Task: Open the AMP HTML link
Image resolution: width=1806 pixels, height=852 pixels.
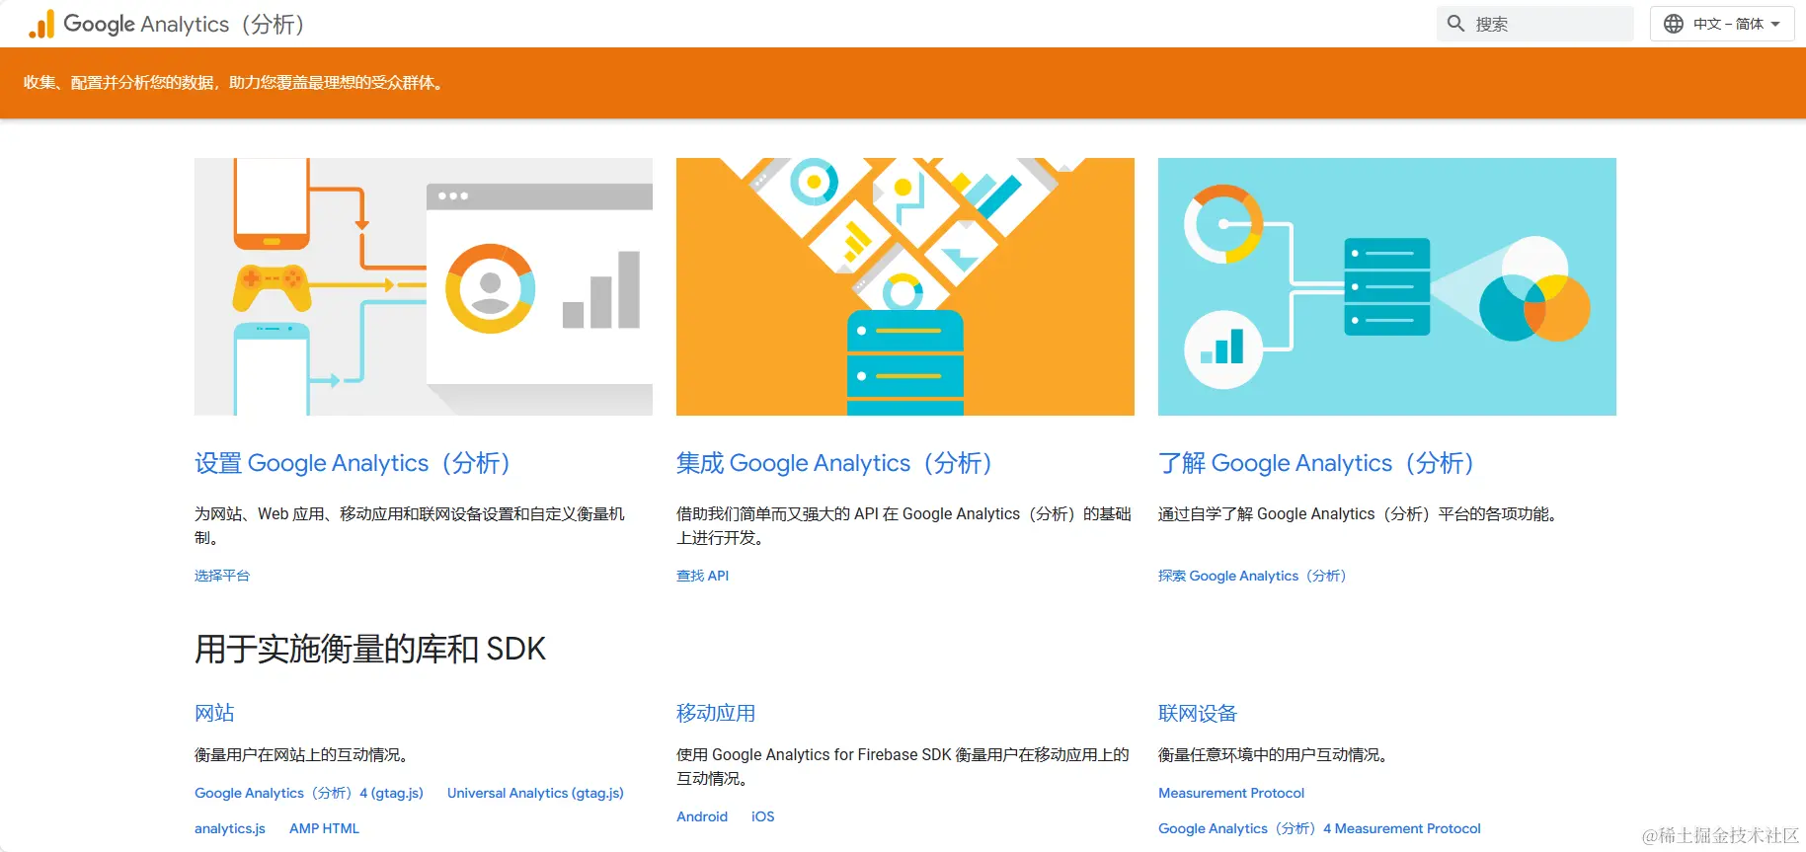Action: tap(324, 828)
